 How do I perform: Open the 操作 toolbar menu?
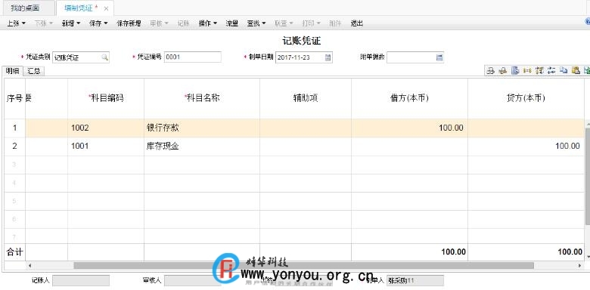pos(208,23)
